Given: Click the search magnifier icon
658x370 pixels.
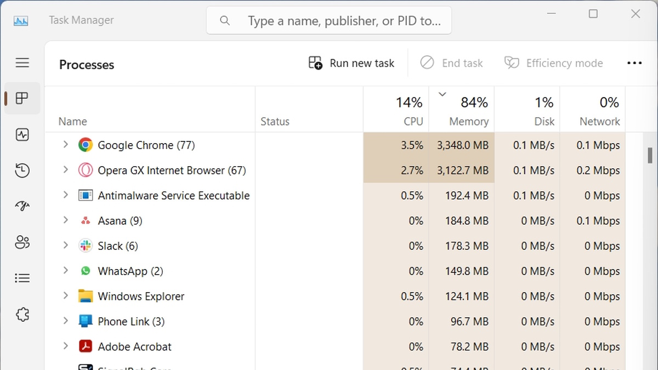Looking at the screenshot, I should point(224,21).
